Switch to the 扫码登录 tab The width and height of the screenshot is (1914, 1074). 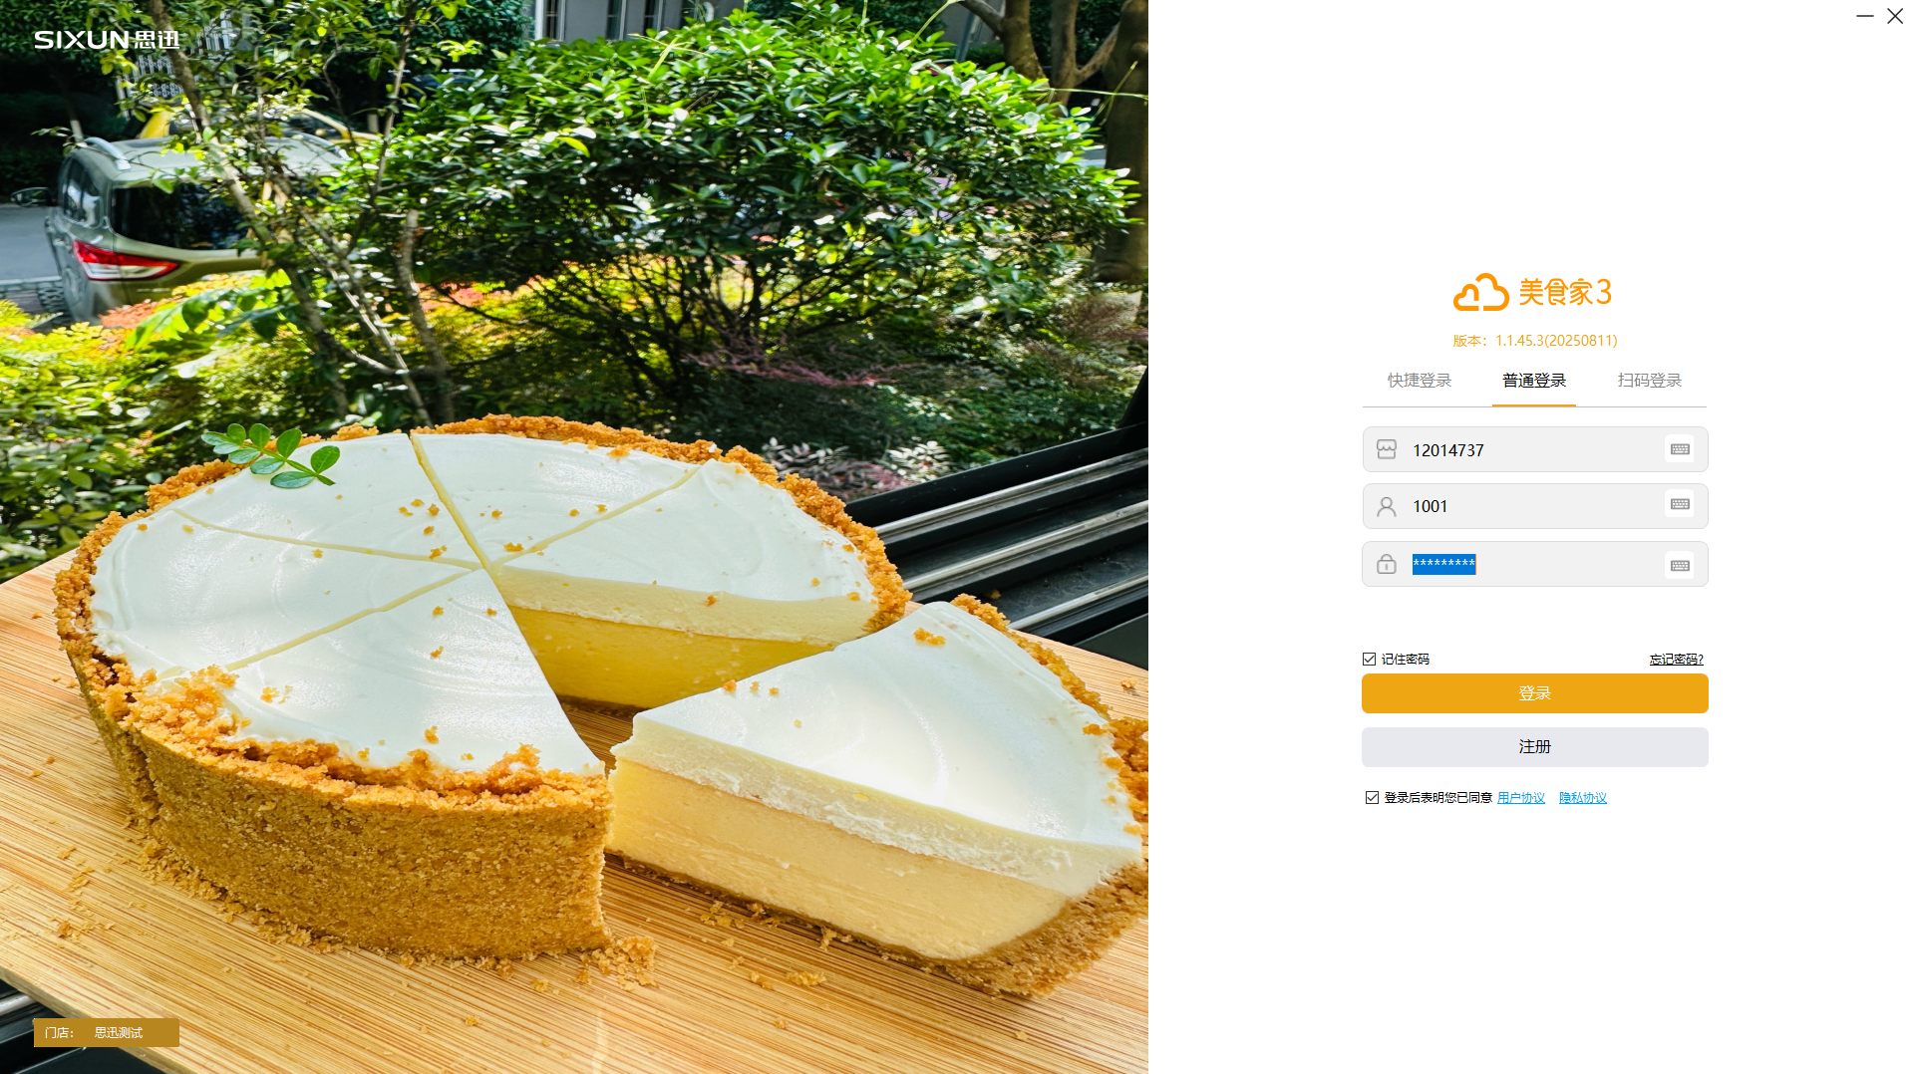click(1649, 381)
